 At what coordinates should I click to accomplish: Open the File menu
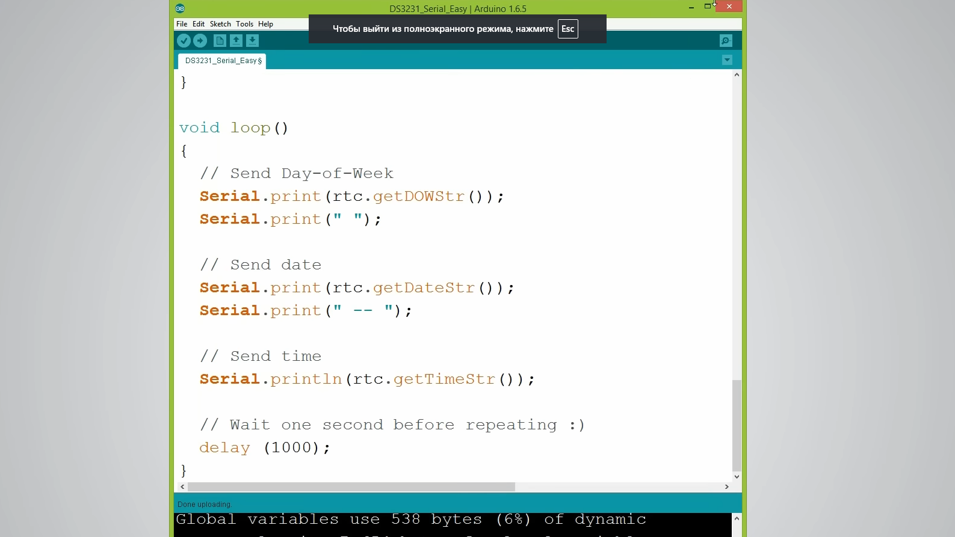tap(182, 24)
